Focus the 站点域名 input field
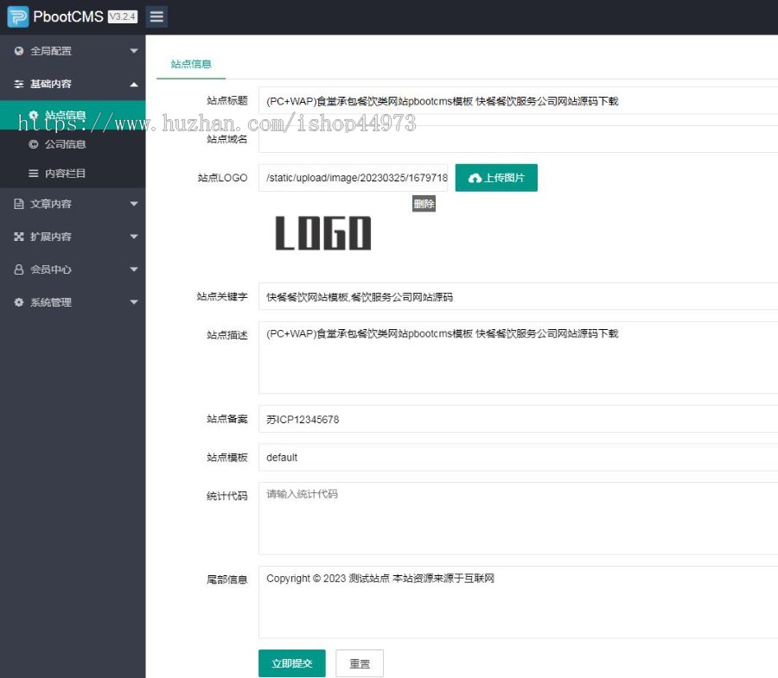Screen dimensions: 778x678 518,139
